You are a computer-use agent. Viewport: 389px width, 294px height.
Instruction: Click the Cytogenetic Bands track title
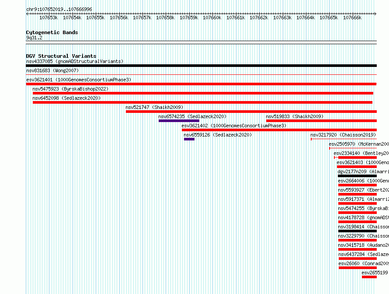coord(52,32)
